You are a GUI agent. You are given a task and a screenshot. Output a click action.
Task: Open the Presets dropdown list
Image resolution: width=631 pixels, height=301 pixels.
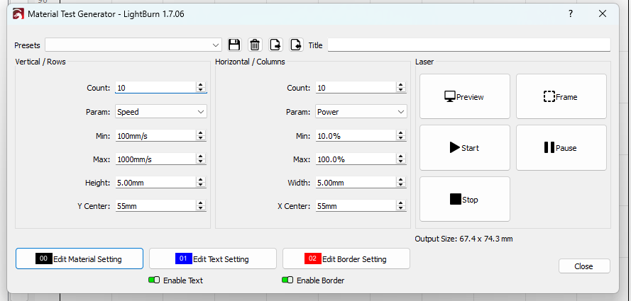coord(133,45)
